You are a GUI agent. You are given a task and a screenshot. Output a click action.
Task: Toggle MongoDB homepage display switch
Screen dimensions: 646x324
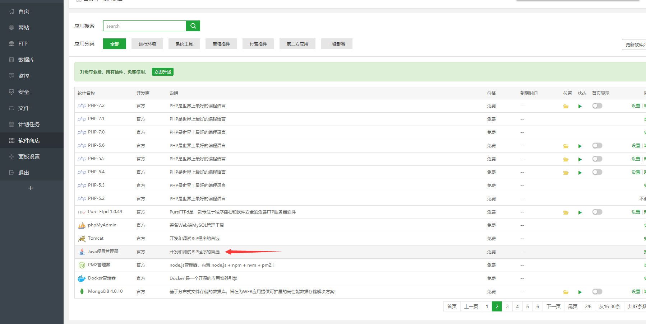[x=597, y=292]
